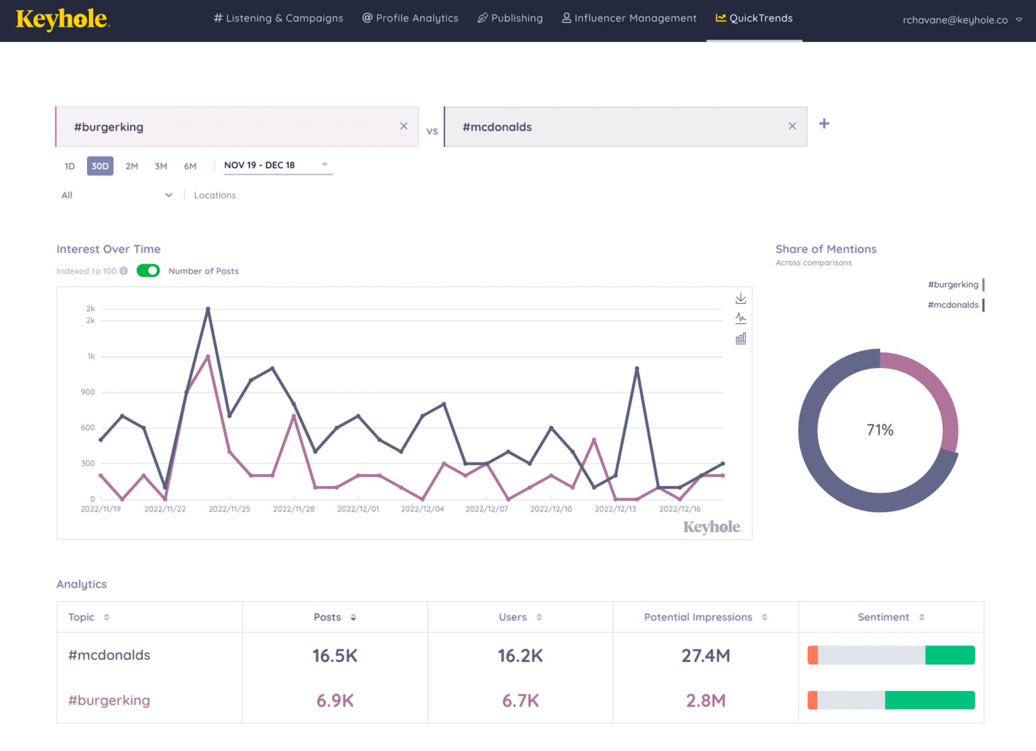This screenshot has height=751, width=1036.
Task: Add another comparison with the plus icon
Action: click(824, 124)
